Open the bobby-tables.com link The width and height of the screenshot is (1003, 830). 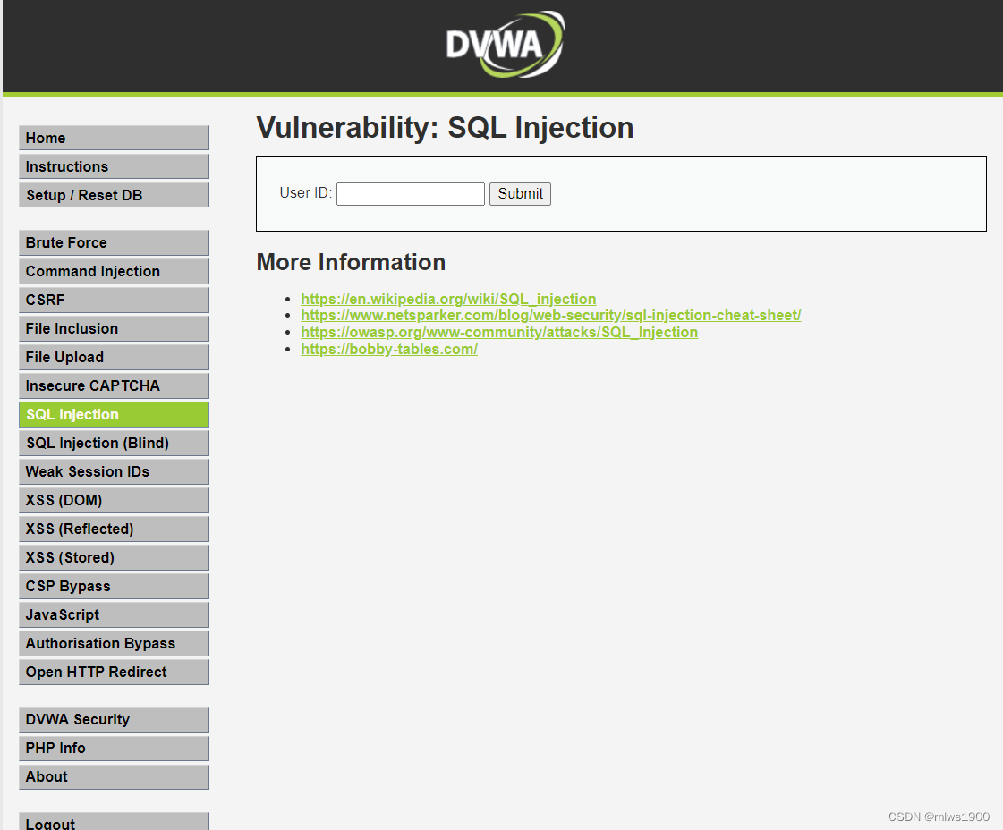point(389,349)
